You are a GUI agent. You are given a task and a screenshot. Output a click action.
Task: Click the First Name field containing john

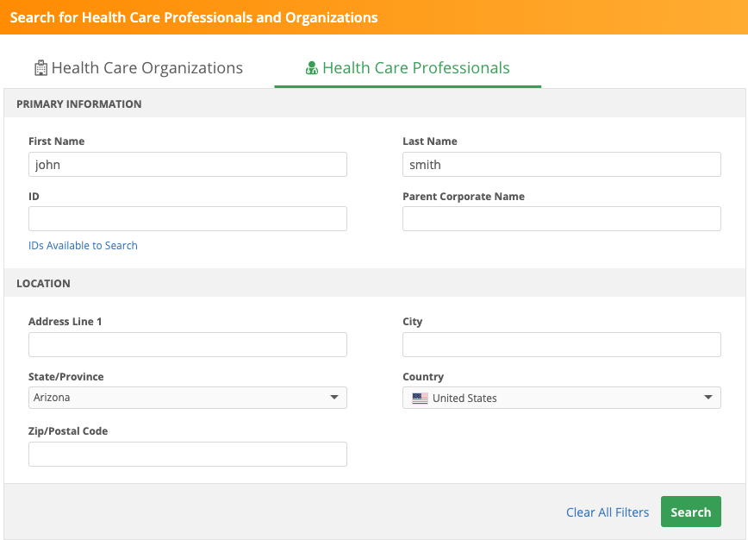(x=187, y=165)
